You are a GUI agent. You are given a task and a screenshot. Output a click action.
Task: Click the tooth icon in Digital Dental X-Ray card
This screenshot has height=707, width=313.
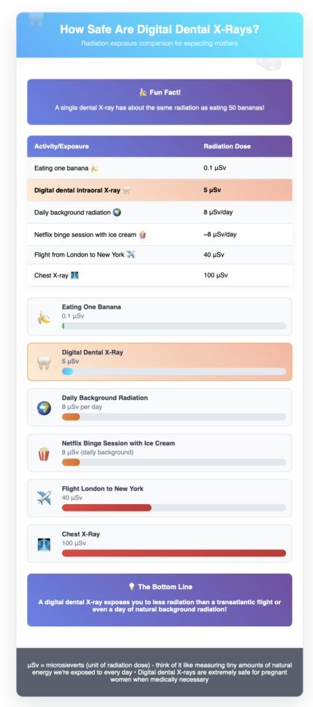(44, 362)
